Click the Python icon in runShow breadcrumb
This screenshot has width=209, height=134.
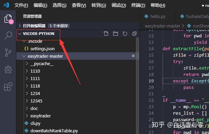(x=189, y=26)
